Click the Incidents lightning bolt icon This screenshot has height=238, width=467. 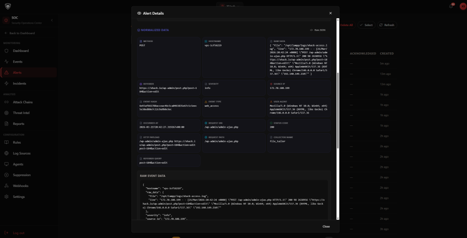pyautogui.click(x=6, y=83)
